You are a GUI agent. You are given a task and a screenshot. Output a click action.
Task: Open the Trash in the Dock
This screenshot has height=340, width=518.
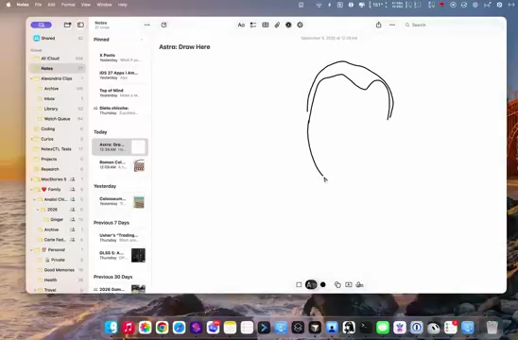tap(492, 328)
